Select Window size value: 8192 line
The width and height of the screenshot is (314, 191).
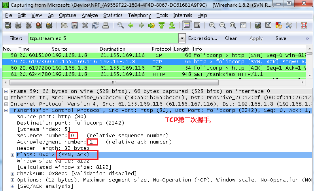pyautogui.click(x=53, y=161)
